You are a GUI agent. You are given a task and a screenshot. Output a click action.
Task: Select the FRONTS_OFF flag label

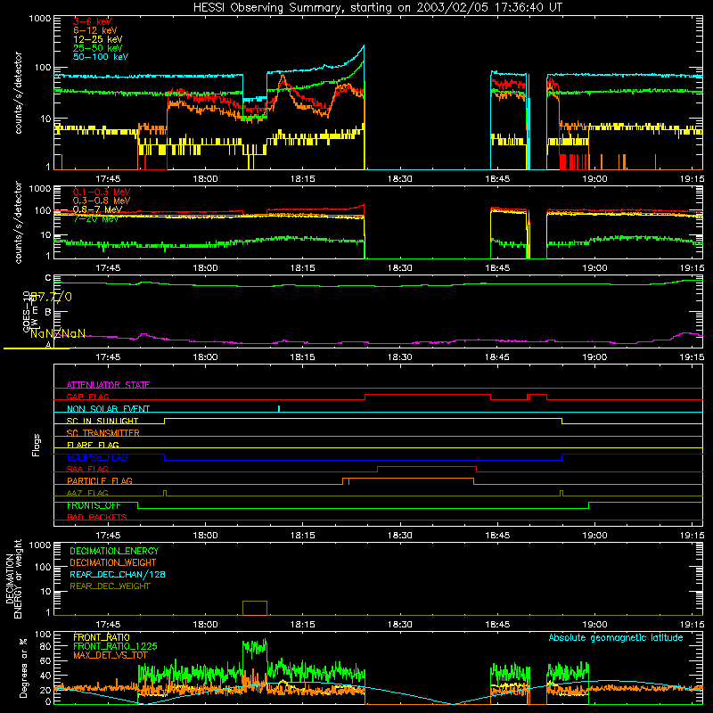pyautogui.click(x=94, y=505)
